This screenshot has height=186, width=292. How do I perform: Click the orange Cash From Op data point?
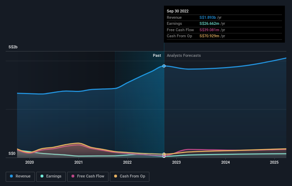(x=164, y=154)
